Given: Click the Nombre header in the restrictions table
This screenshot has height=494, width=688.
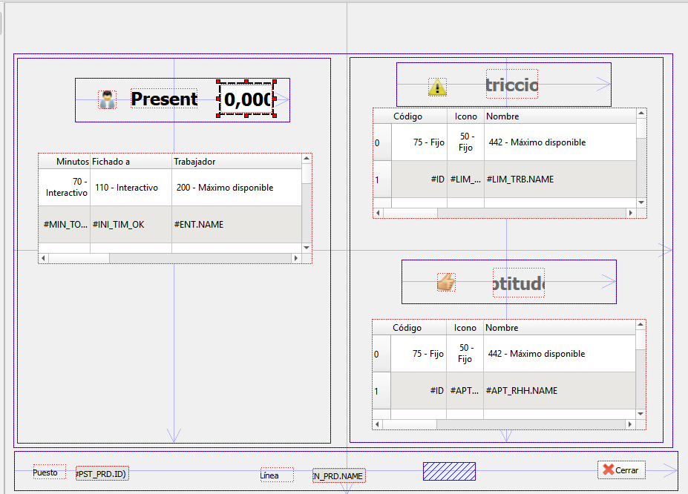Looking at the screenshot, I should point(560,116).
